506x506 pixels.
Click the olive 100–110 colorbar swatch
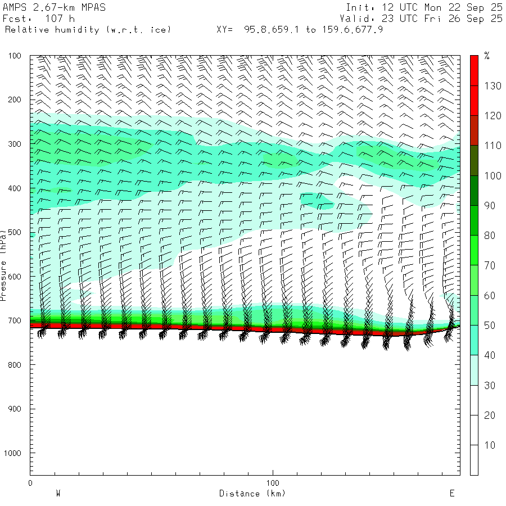click(x=474, y=161)
